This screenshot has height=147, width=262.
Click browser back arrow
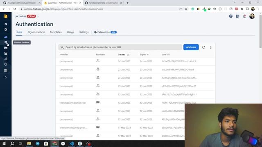(x=4, y=9)
